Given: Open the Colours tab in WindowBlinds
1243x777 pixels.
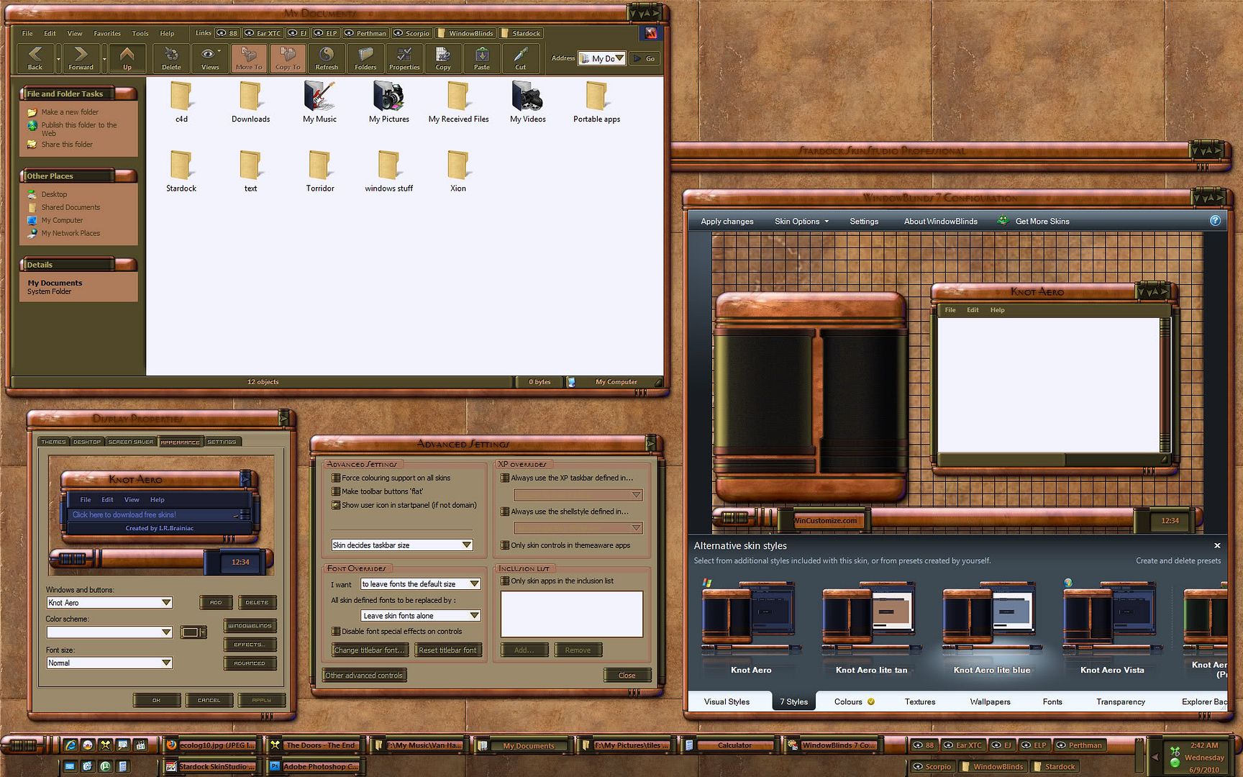Looking at the screenshot, I should coord(854,701).
